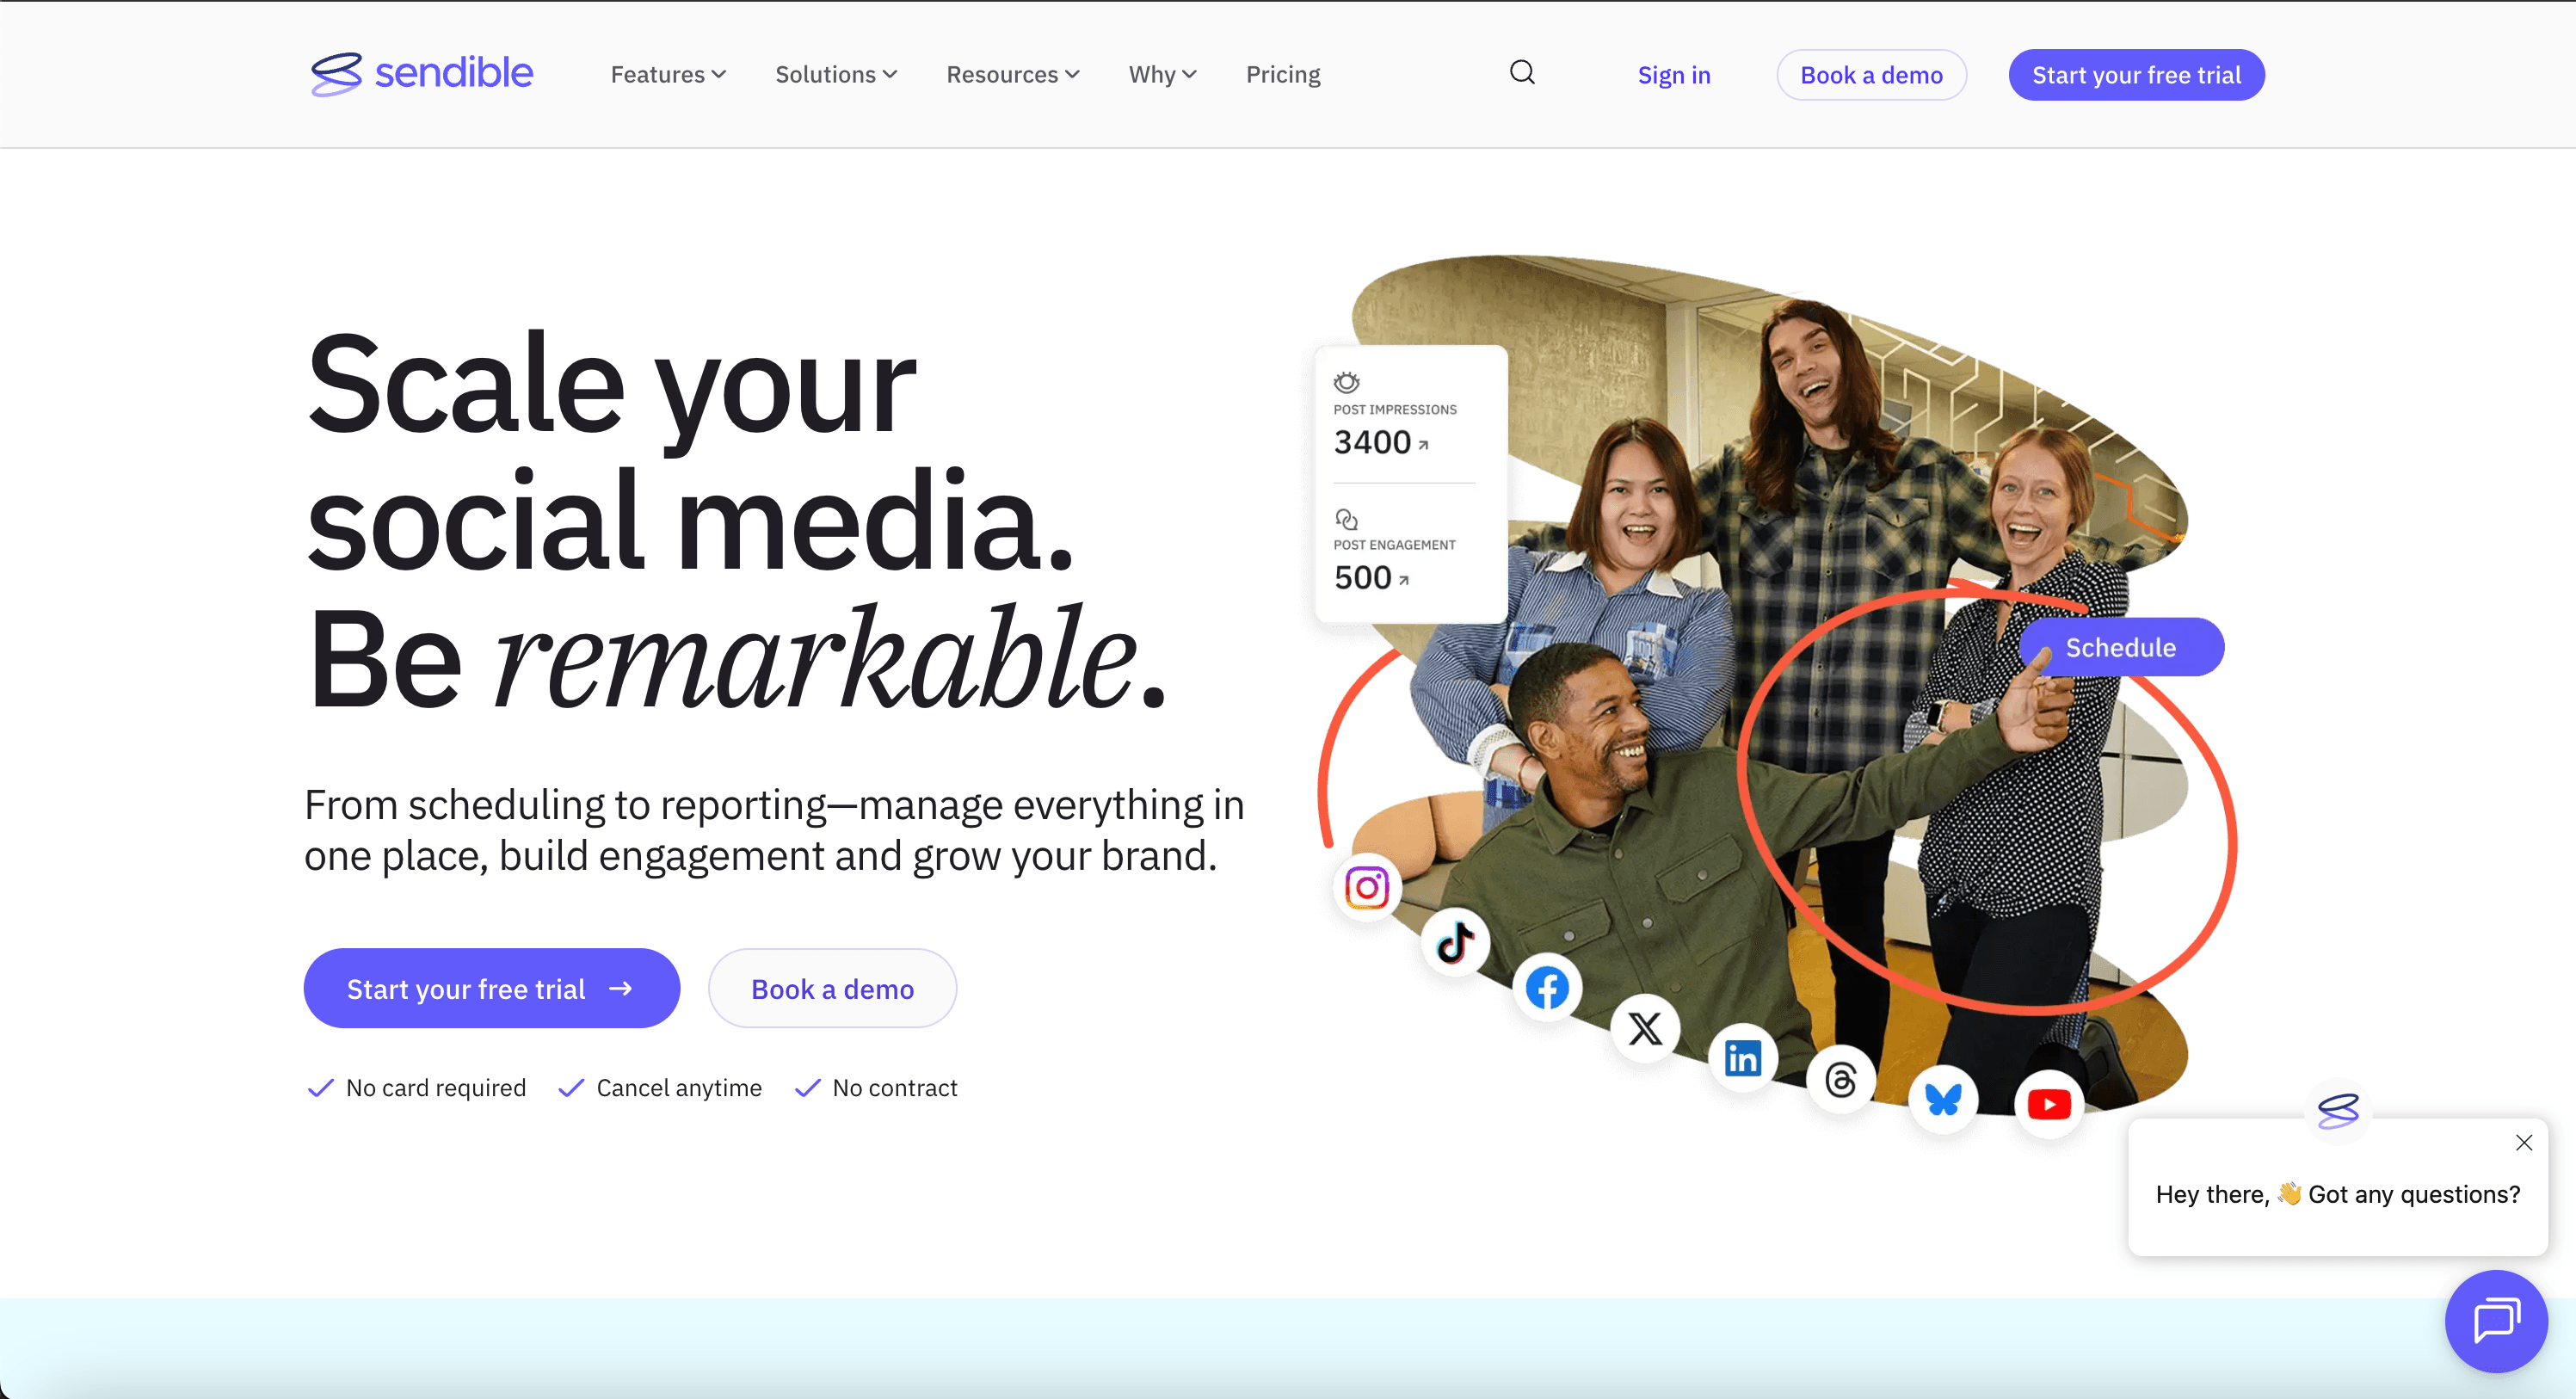Screen dimensions: 2576x1399
Task: Click the LinkedIn icon
Action: [1742, 1057]
